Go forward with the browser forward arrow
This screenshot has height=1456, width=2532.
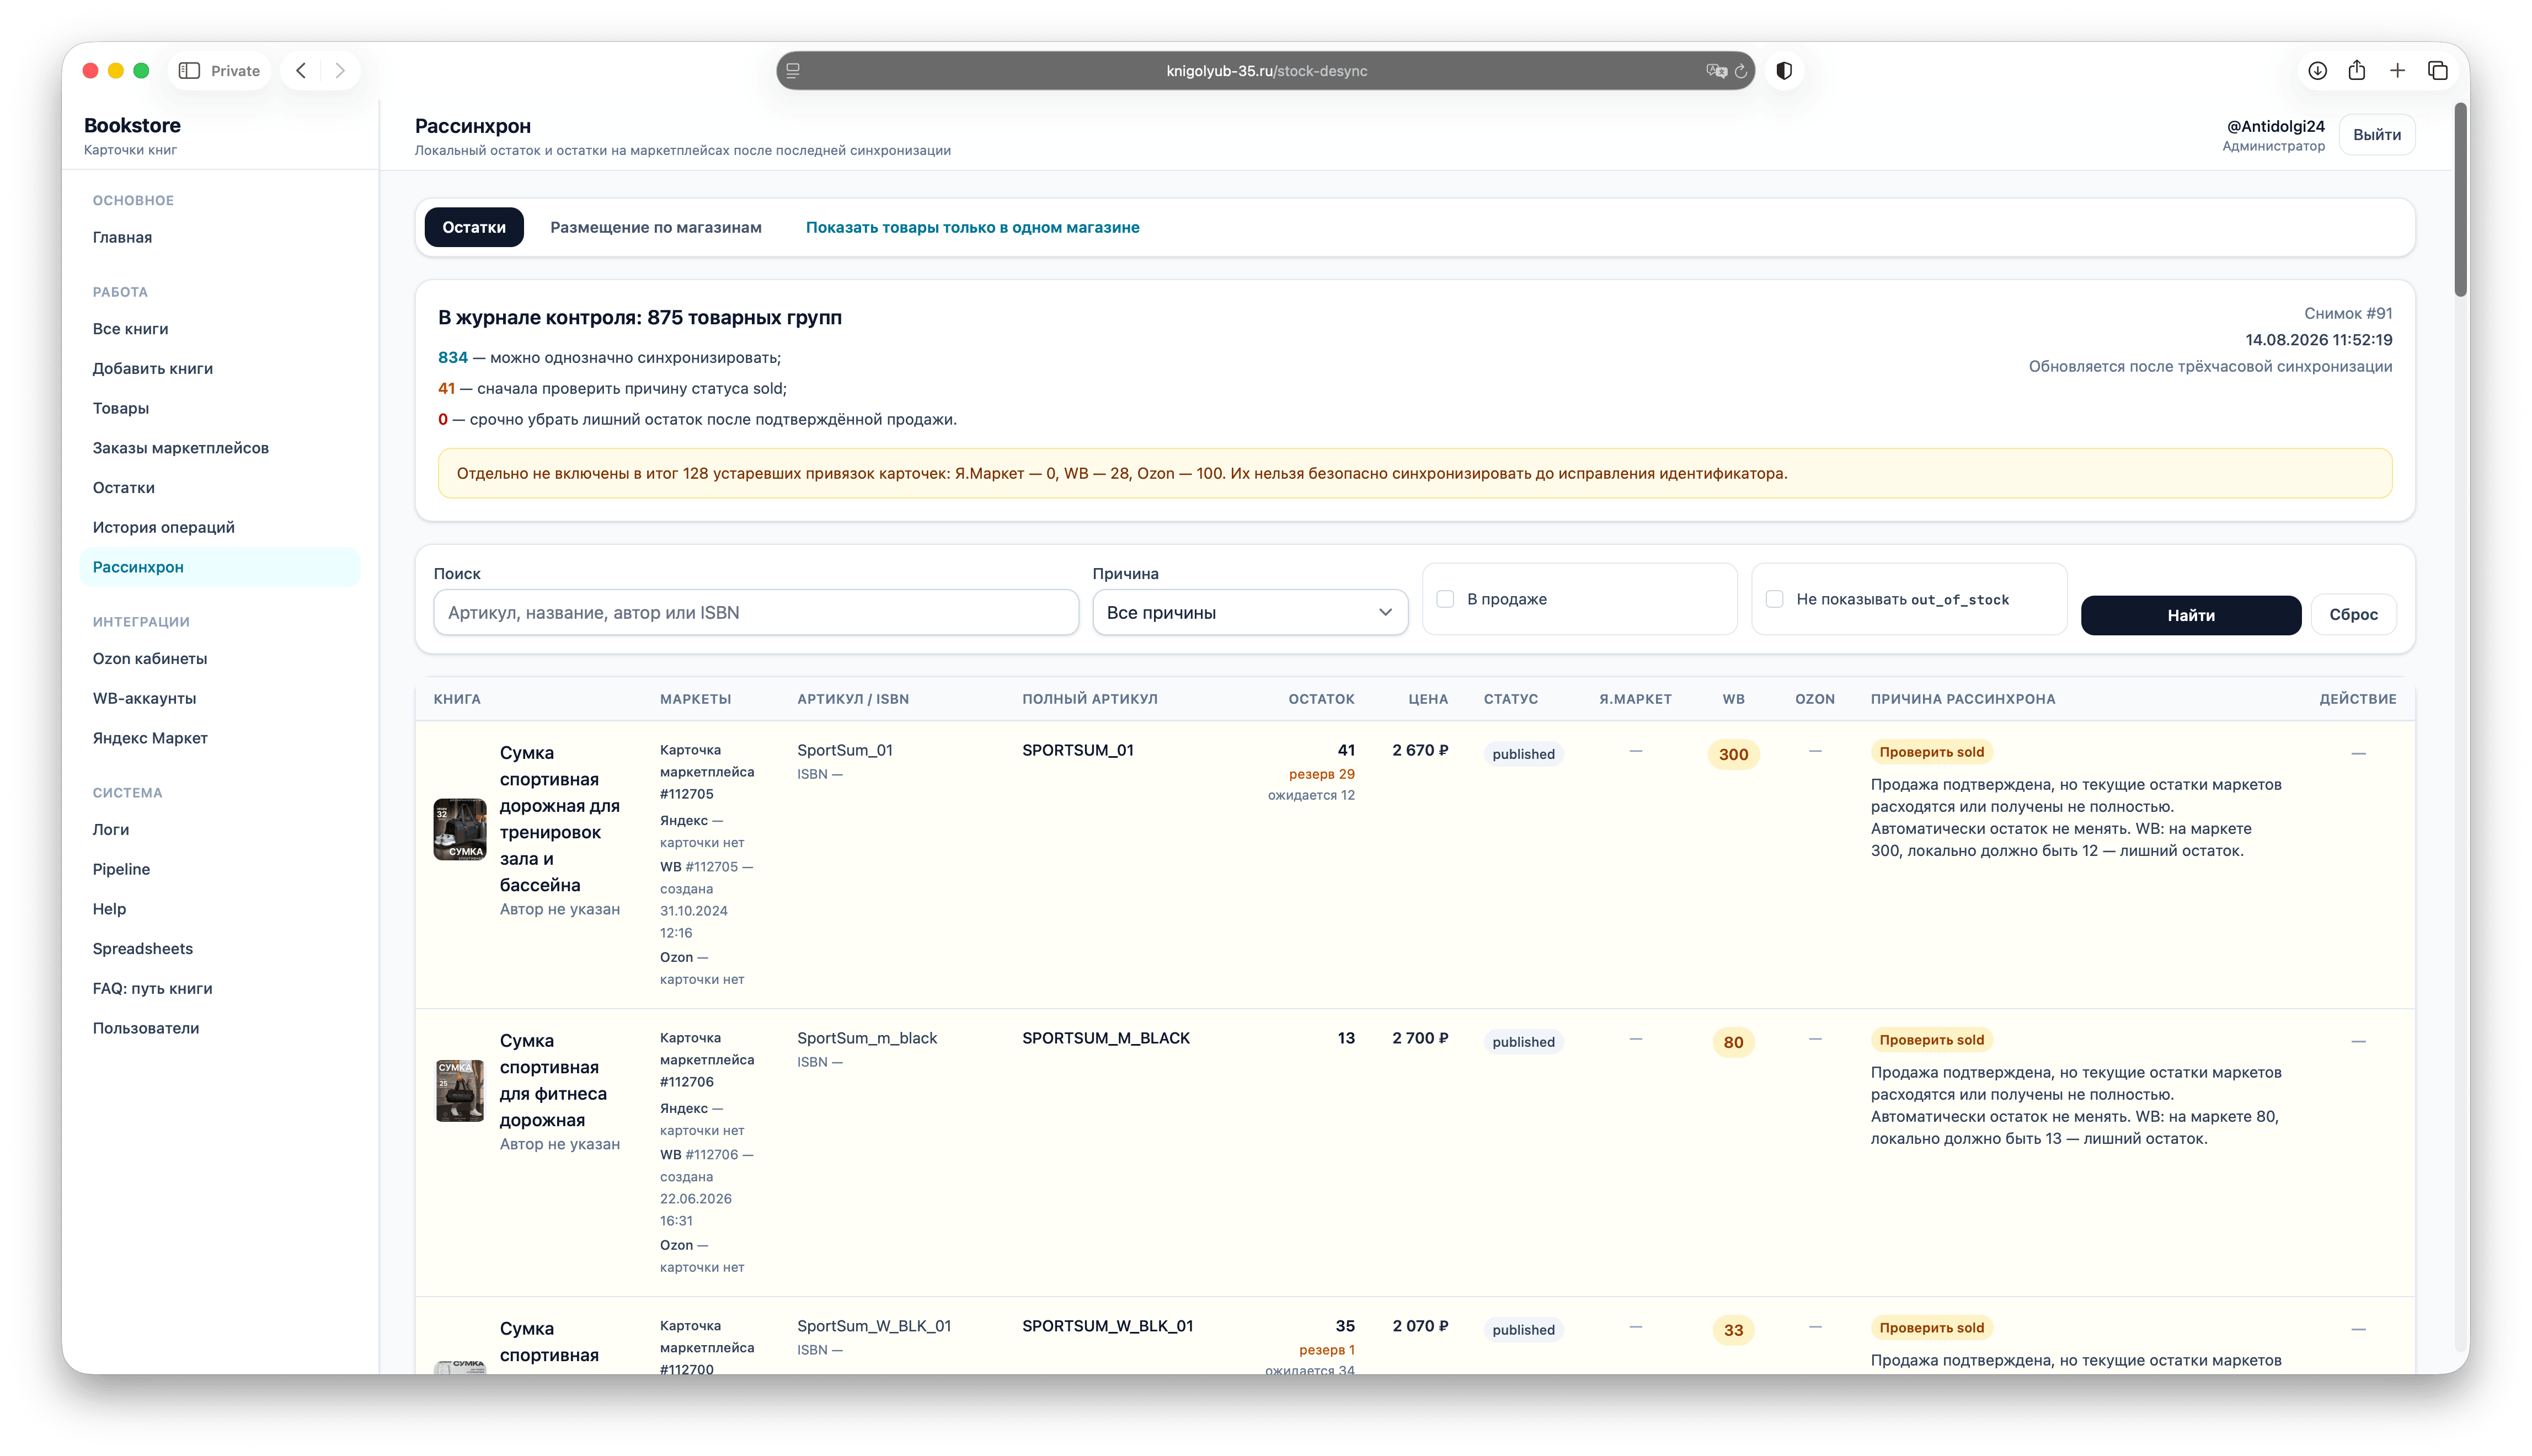[340, 70]
